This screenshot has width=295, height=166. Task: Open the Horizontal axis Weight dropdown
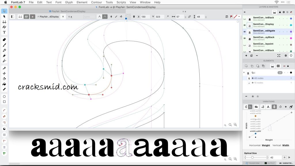(266, 145)
